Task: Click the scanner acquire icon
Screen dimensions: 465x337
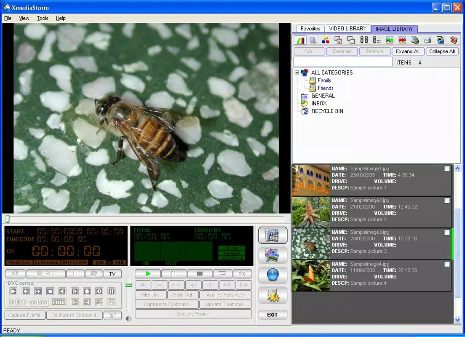Action: coord(415,40)
